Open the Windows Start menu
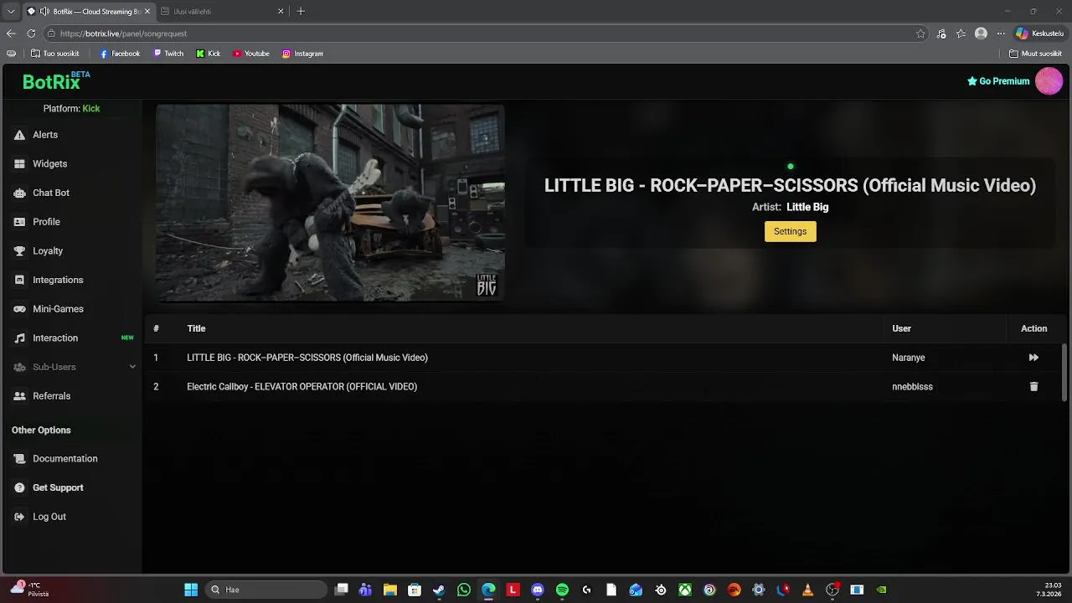This screenshot has width=1072, height=603. (191, 590)
